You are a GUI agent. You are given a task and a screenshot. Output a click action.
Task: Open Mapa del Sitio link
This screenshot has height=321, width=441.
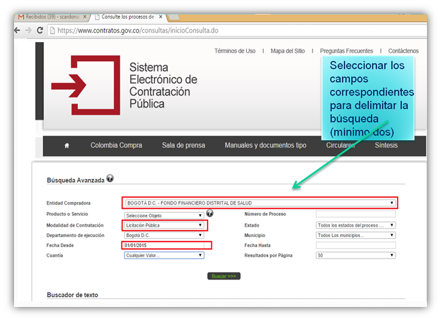pos(288,51)
